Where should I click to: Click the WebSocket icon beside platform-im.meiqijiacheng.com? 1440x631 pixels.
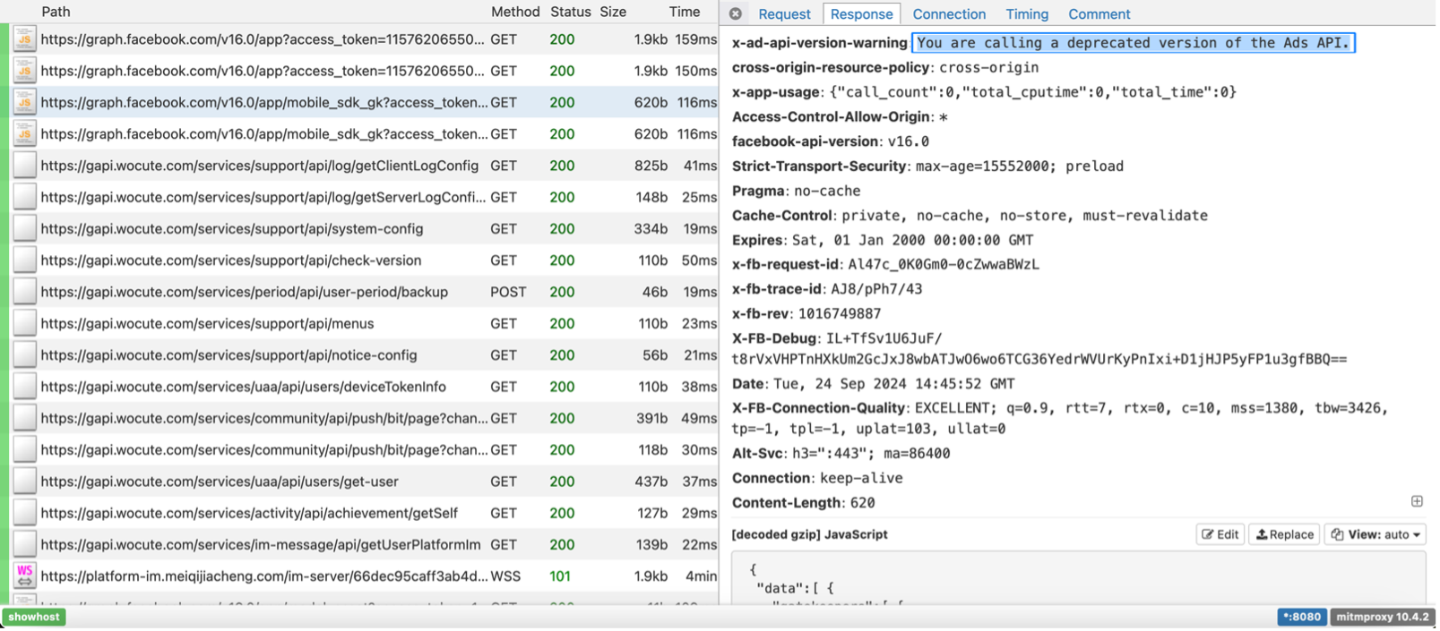24,576
